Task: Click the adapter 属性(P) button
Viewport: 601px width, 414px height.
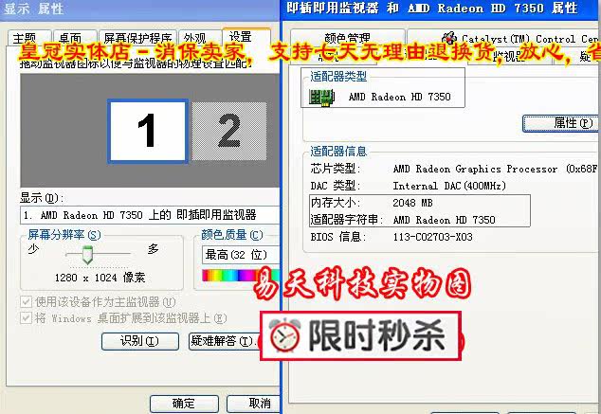Action: (x=561, y=123)
